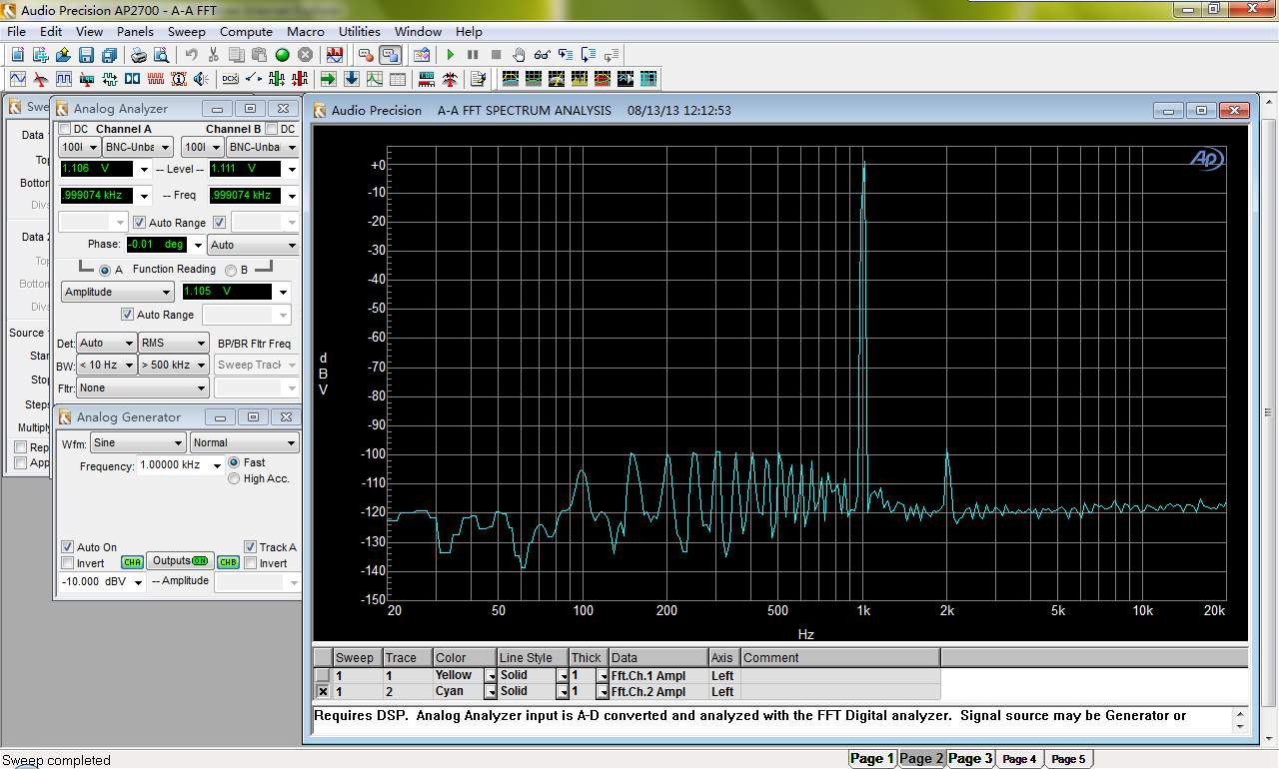Click the generator Frequency 1.00000 kHz field
Viewport: 1279px width, 769px height.
click(x=173, y=465)
